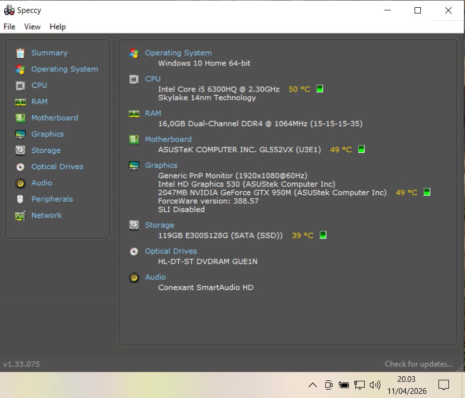Viewport: 465px width, 398px height.
Task: Open the Storage heading link in main panel
Action: click(x=160, y=225)
